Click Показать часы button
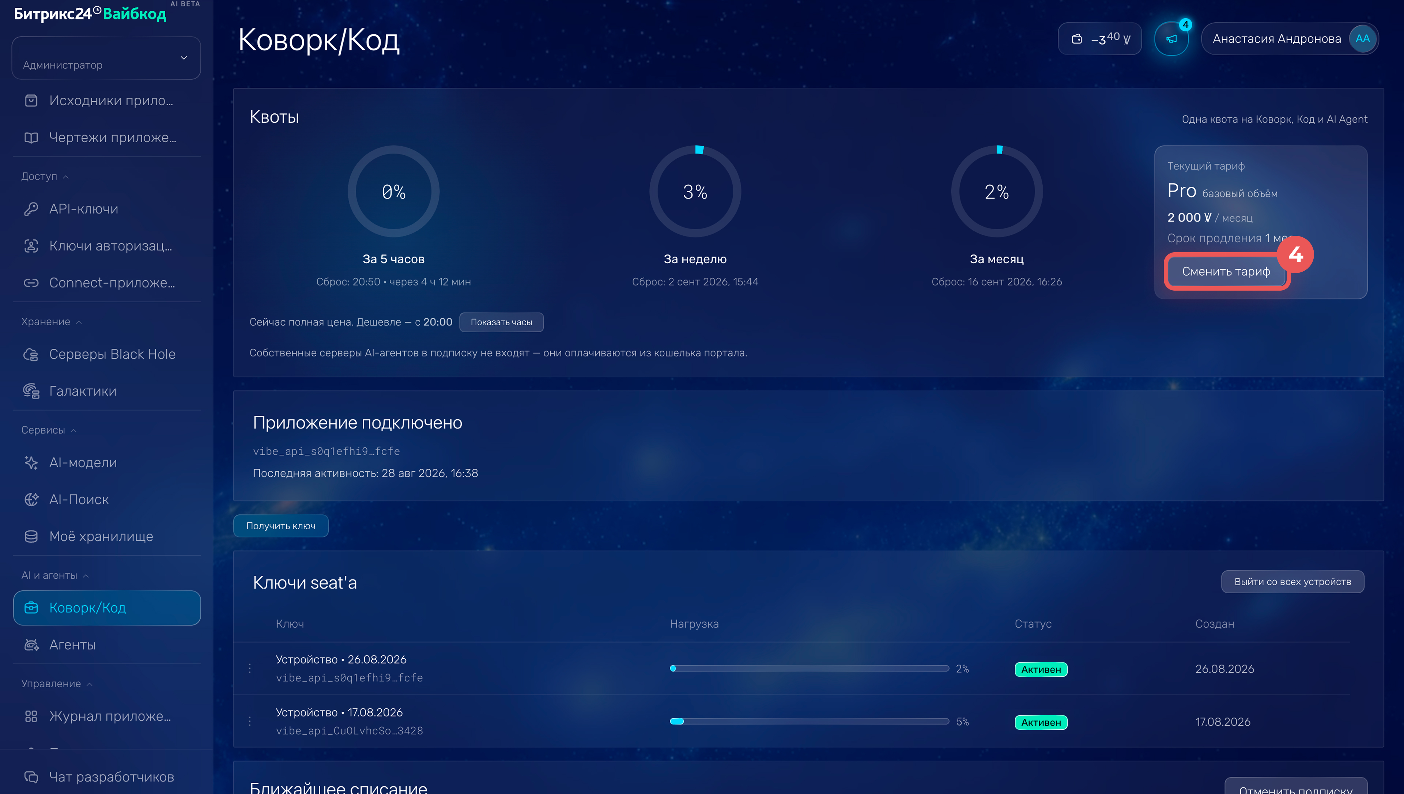Screen dimensions: 1404x794 pos(501,322)
